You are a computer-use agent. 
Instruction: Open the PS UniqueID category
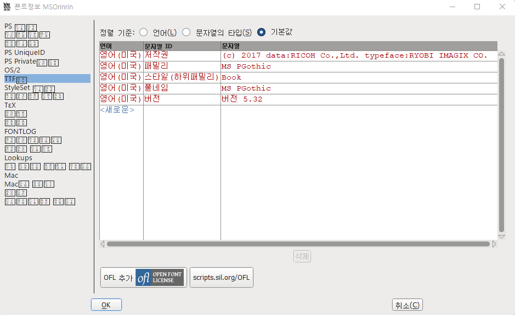click(x=25, y=53)
